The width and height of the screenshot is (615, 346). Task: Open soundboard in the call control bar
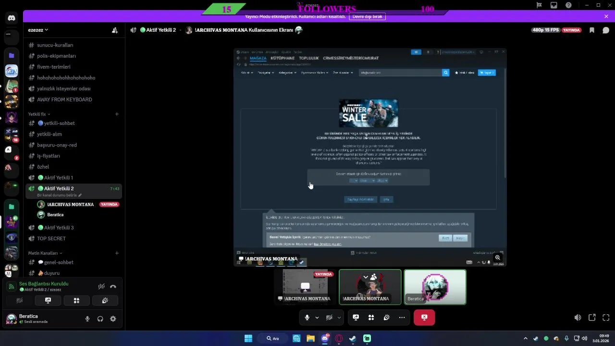(x=386, y=318)
